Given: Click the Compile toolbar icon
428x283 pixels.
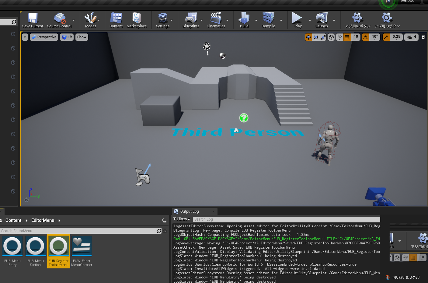Looking at the screenshot, I should coord(268,20).
